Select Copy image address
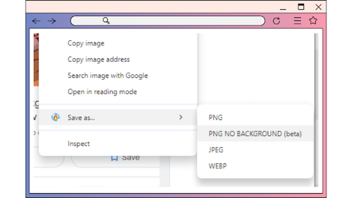352x198 pixels. 118,59
